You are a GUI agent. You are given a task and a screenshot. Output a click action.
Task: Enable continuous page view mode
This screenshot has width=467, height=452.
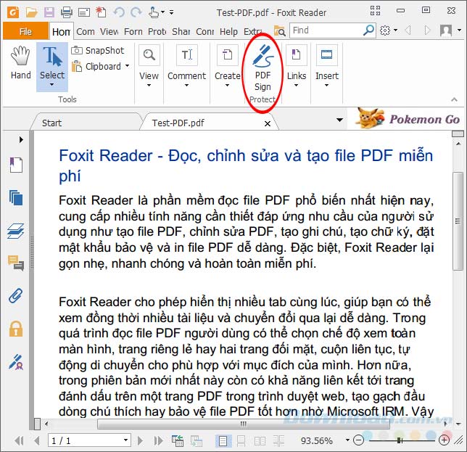(241, 440)
